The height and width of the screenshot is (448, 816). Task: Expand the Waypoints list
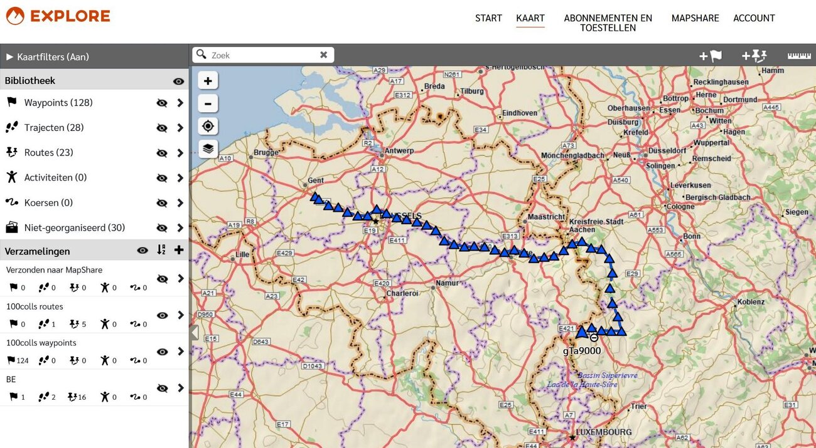tap(180, 103)
